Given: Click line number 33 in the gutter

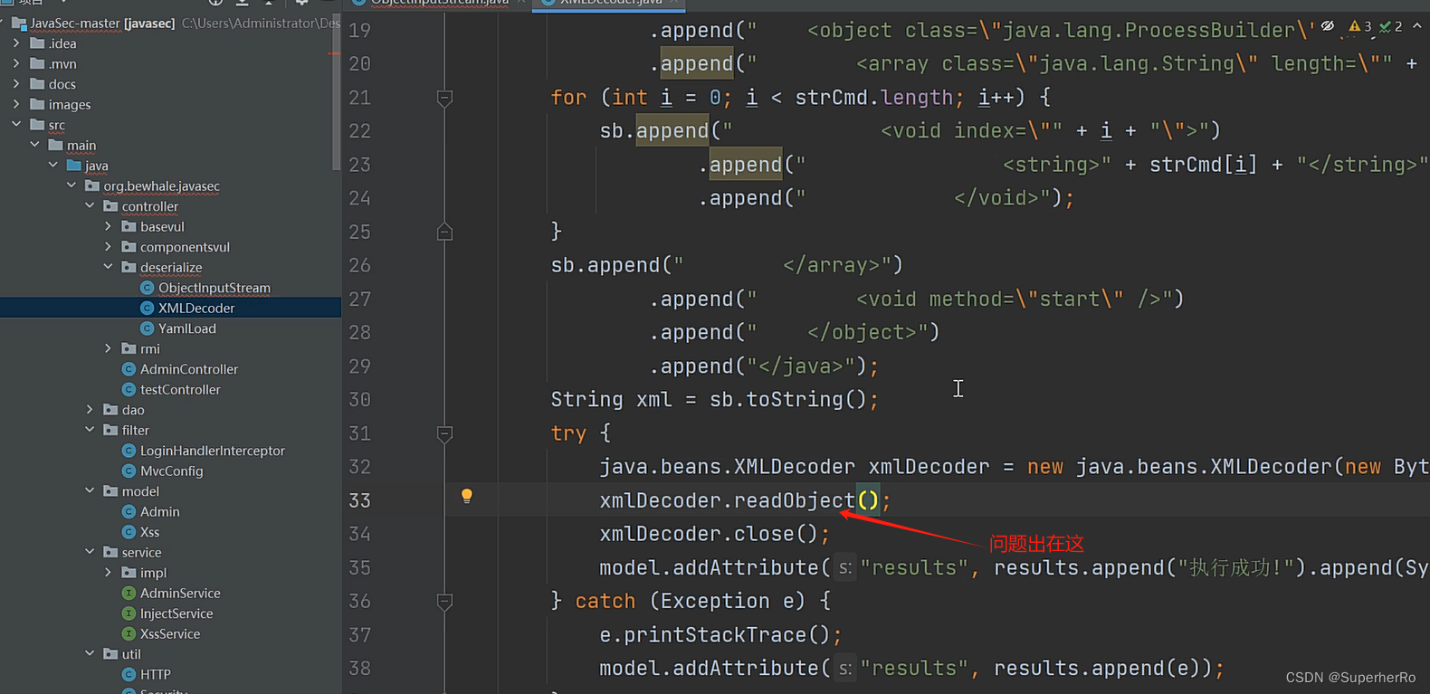Looking at the screenshot, I should (x=360, y=500).
